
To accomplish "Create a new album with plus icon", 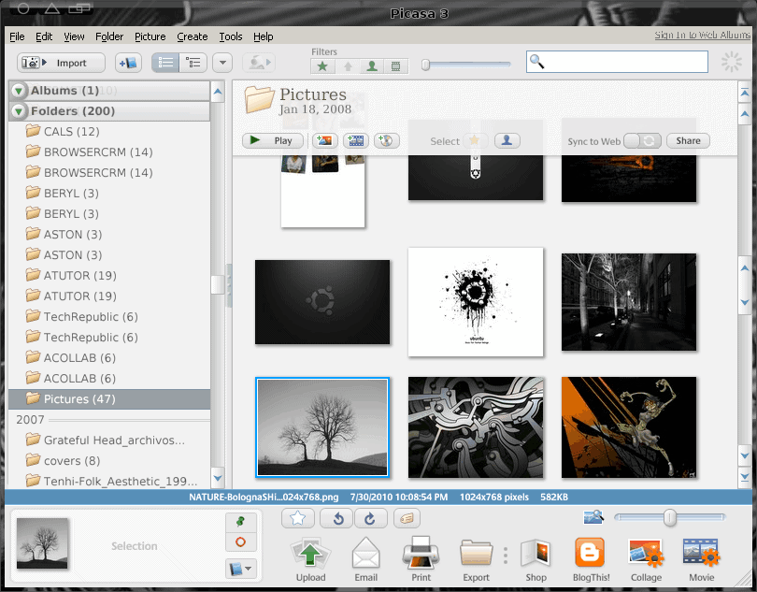I will (x=128, y=63).
